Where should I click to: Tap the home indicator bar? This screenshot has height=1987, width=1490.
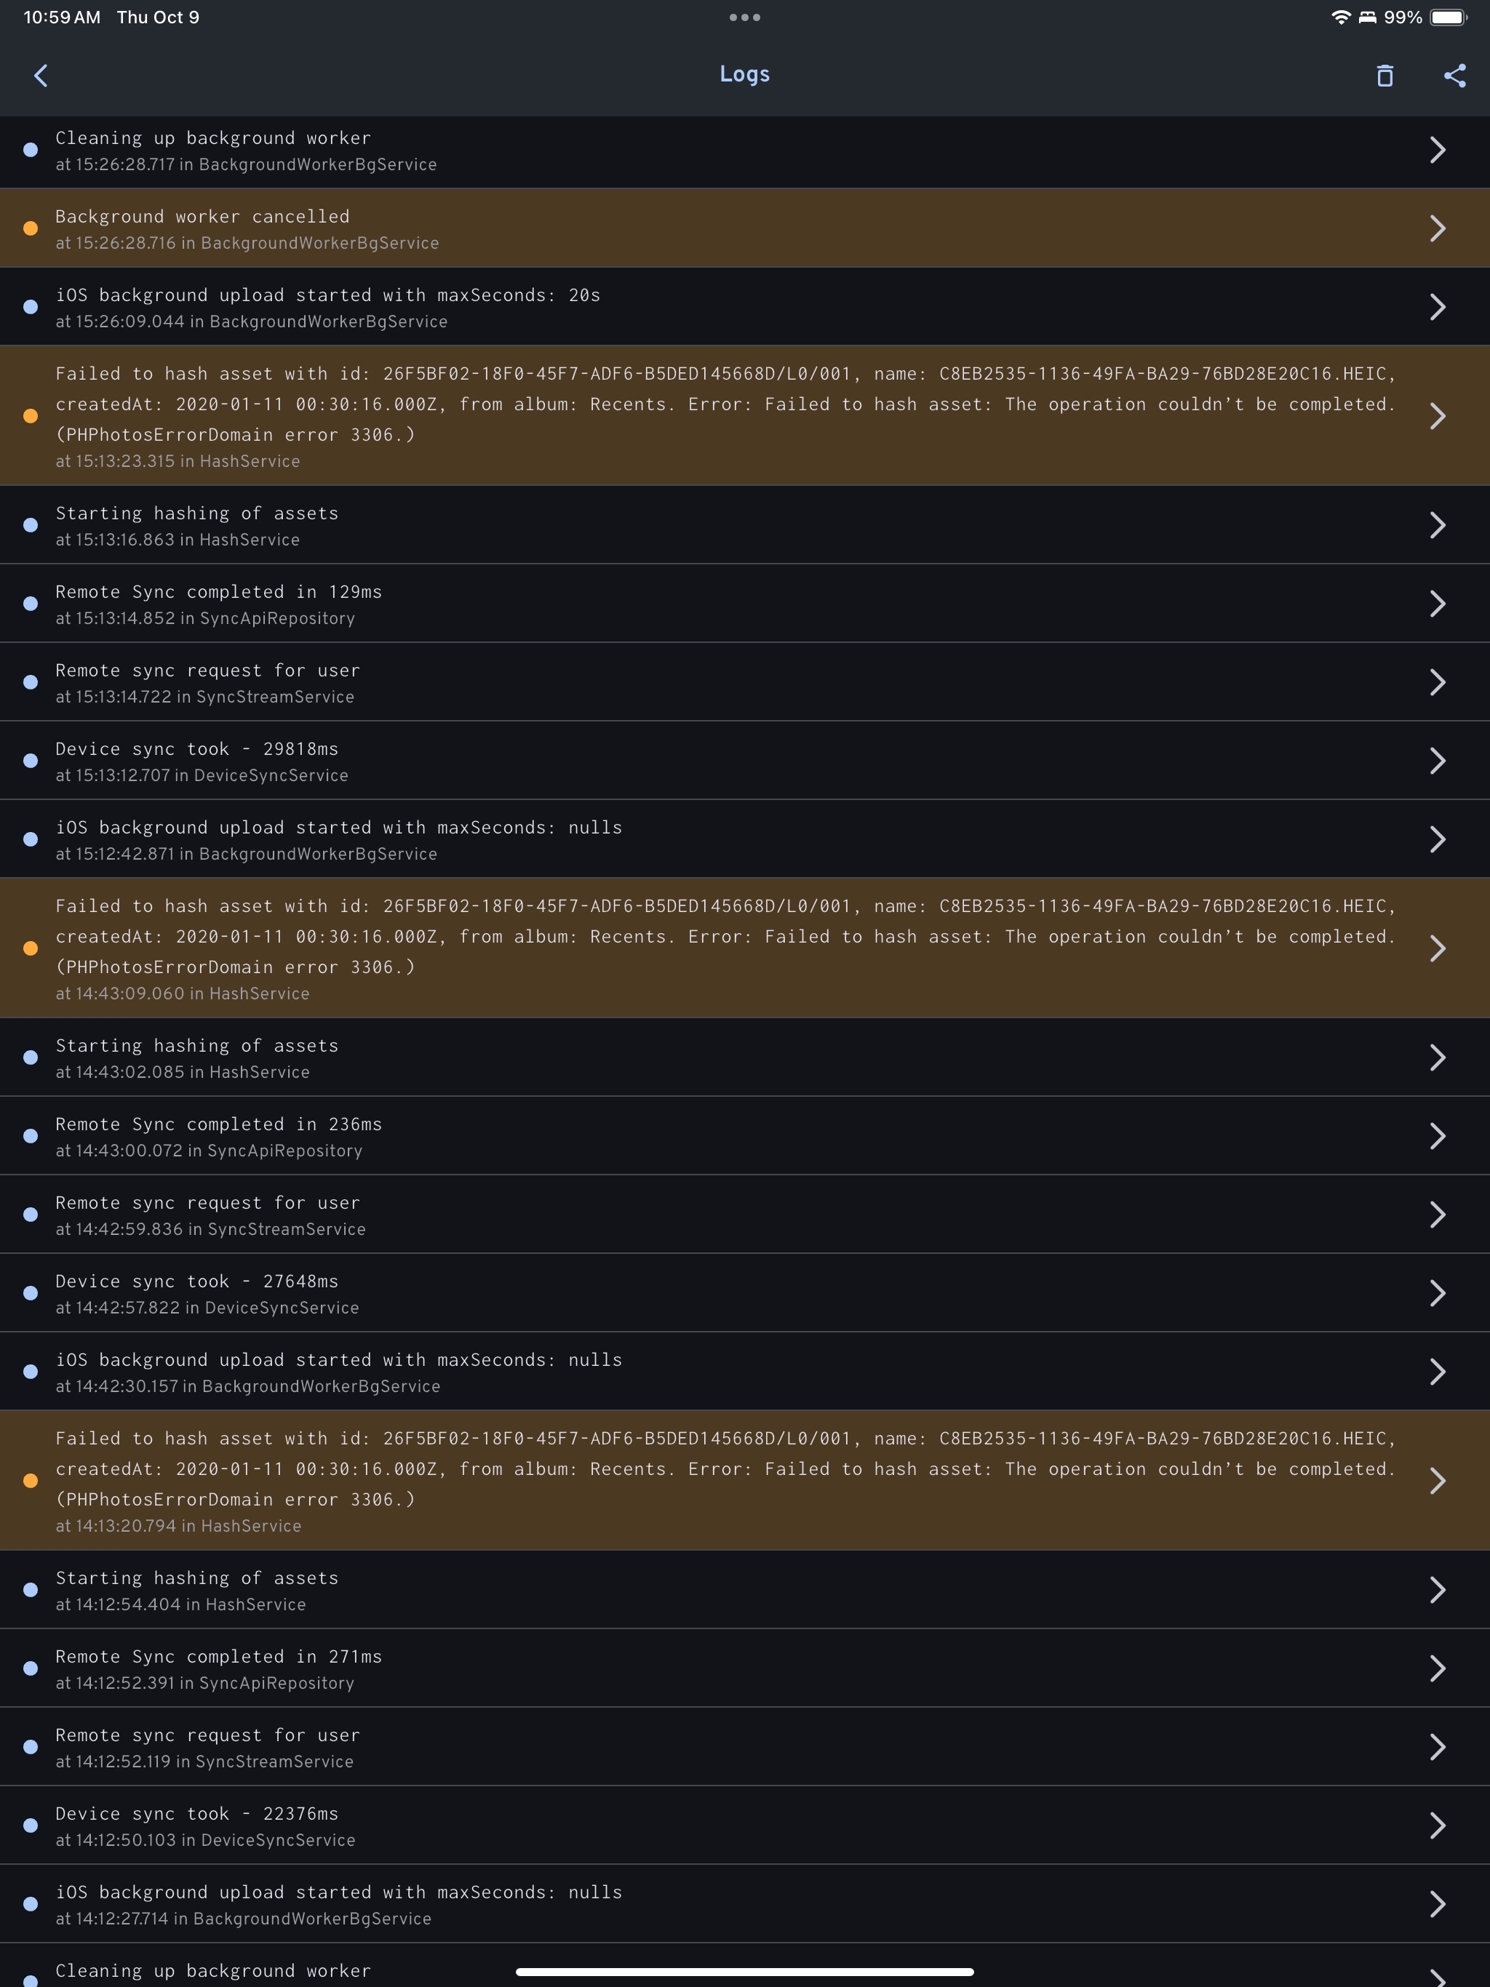click(744, 1972)
